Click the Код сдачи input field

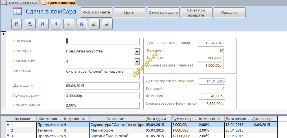pos(102,41)
